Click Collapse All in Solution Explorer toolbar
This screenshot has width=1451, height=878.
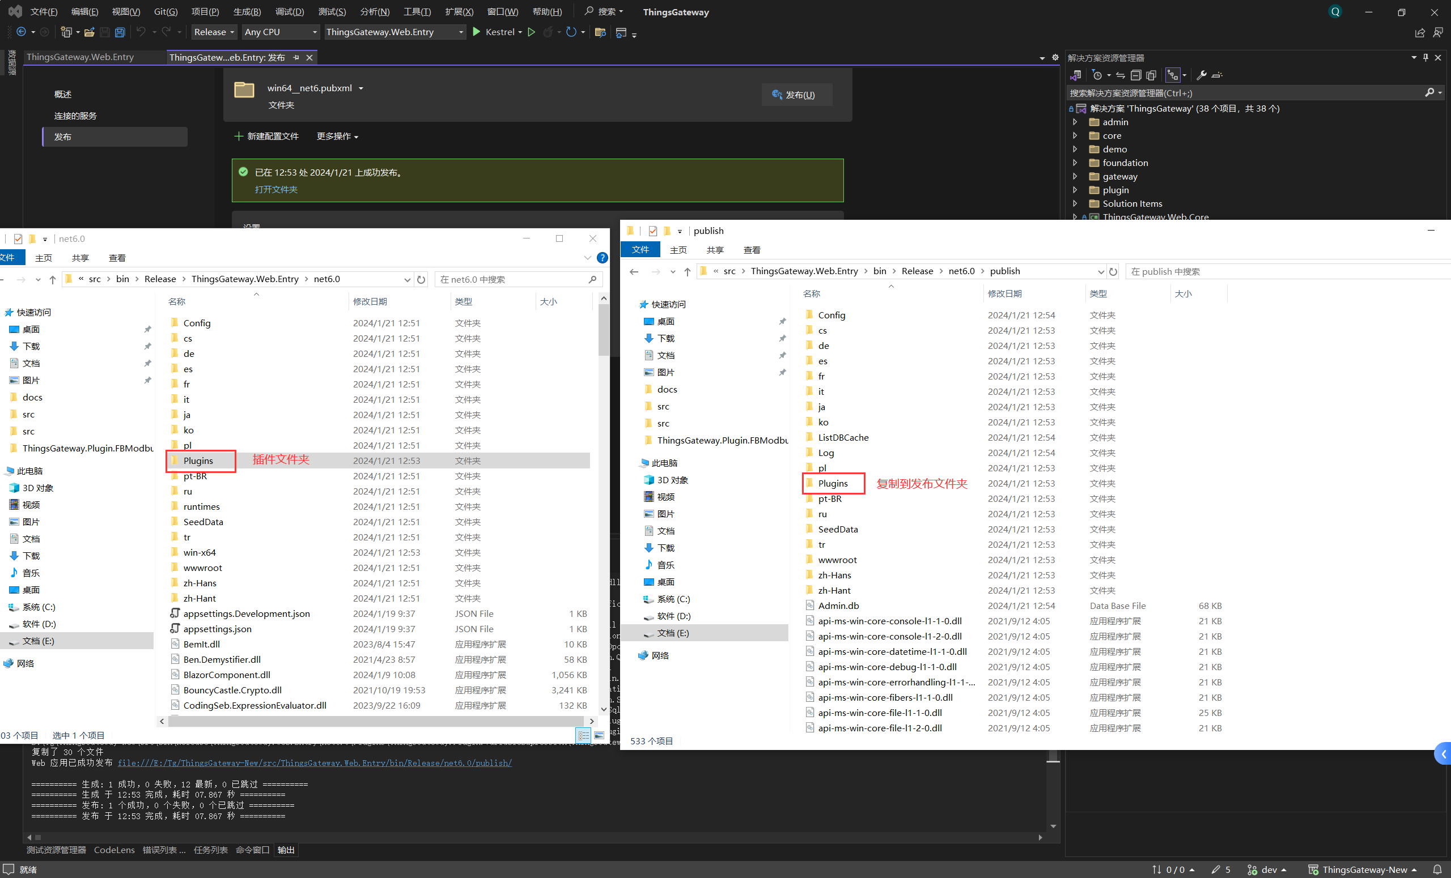[x=1136, y=75]
